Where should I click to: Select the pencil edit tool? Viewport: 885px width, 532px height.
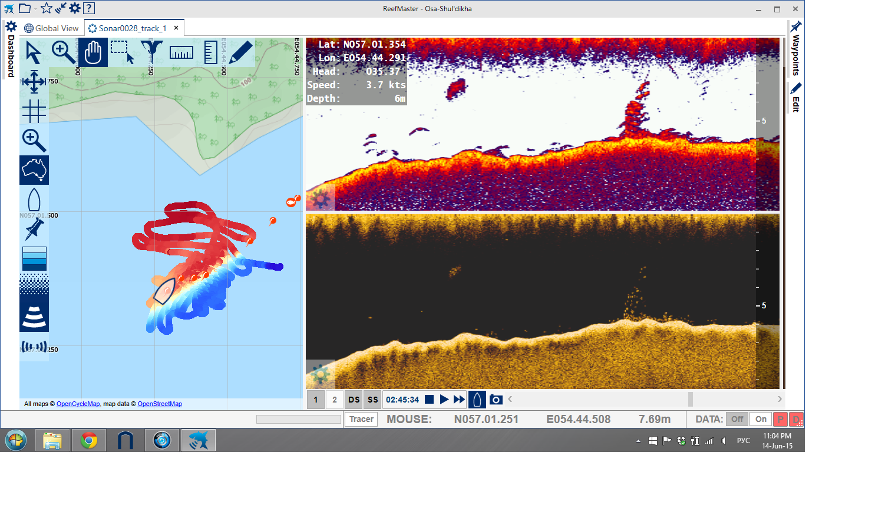pos(240,52)
